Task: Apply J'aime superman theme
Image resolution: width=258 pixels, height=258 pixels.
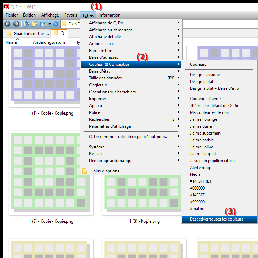Action: pyautogui.click(x=219, y=133)
